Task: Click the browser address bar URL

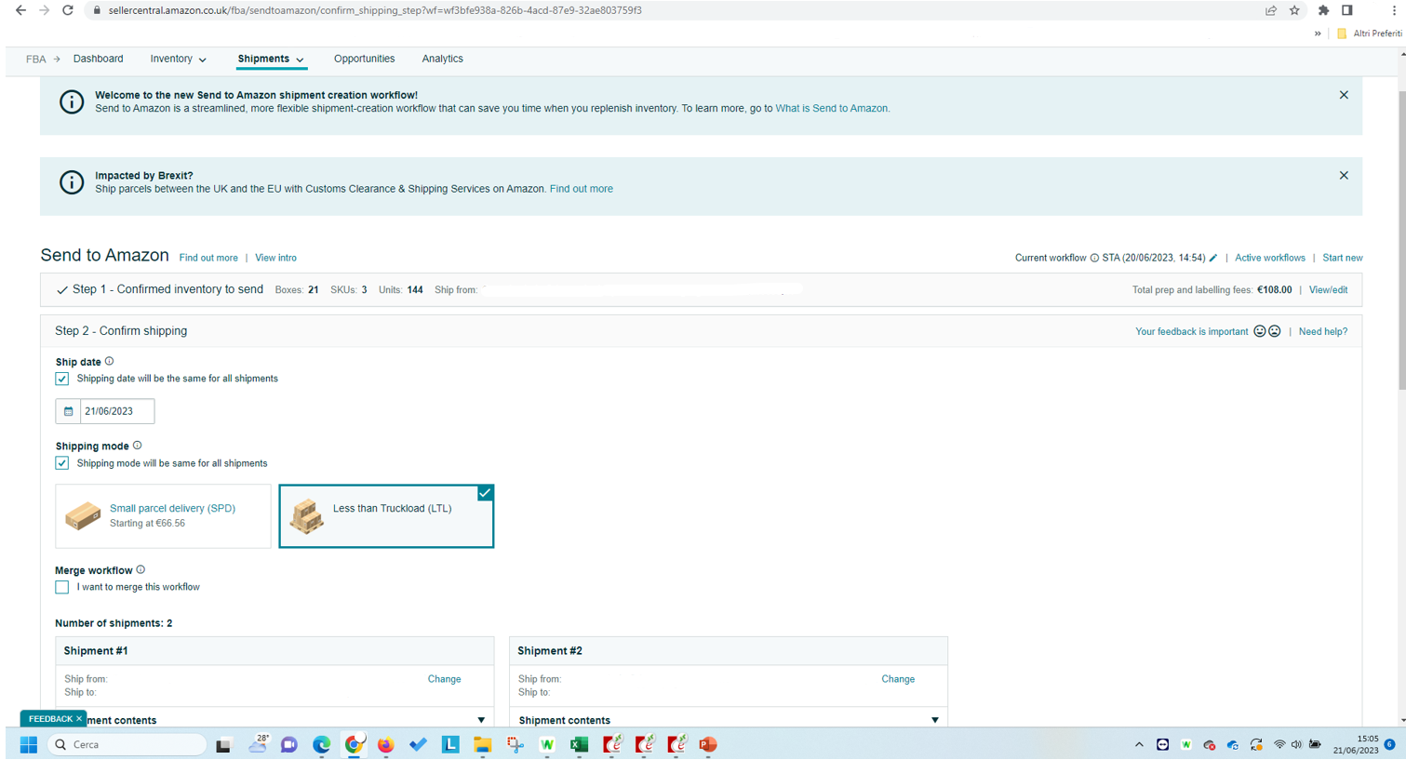Action: [x=375, y=10]
